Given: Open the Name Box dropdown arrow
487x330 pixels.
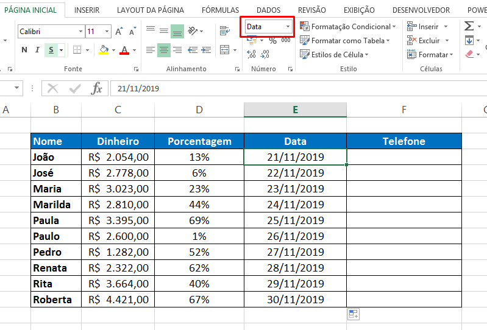Looking at the screenshot, I should [16, 88].
